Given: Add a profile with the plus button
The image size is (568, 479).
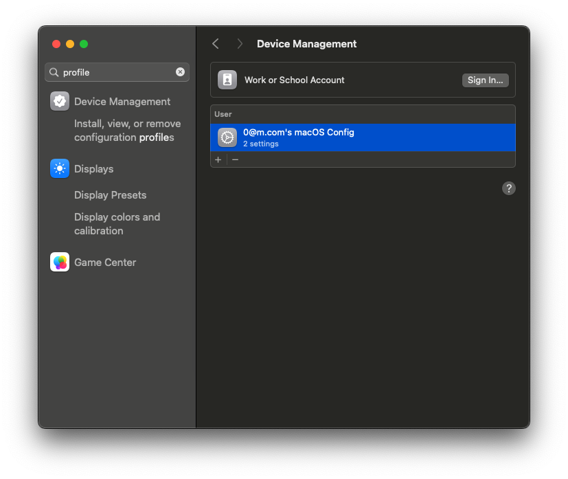Looking at the screenshot, I should [x=218, y=160].
